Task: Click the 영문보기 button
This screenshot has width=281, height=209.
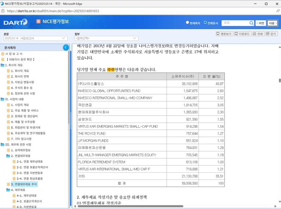Action: tap(224, 34)
